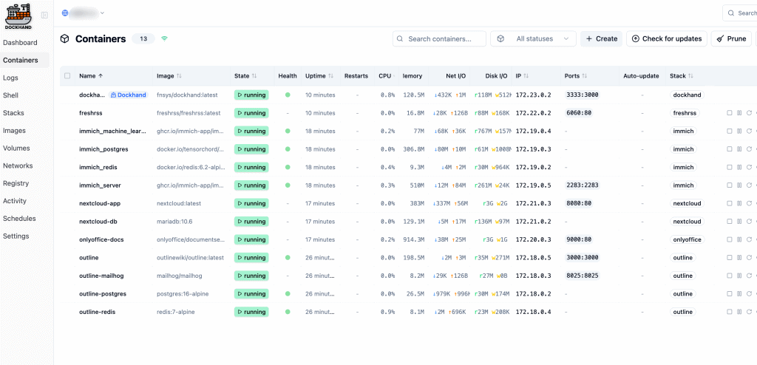
Task: Click the Prune button
Action: click(730, 38)
